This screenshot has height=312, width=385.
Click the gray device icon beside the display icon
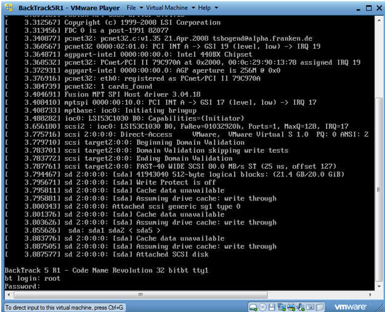(320, 307)
